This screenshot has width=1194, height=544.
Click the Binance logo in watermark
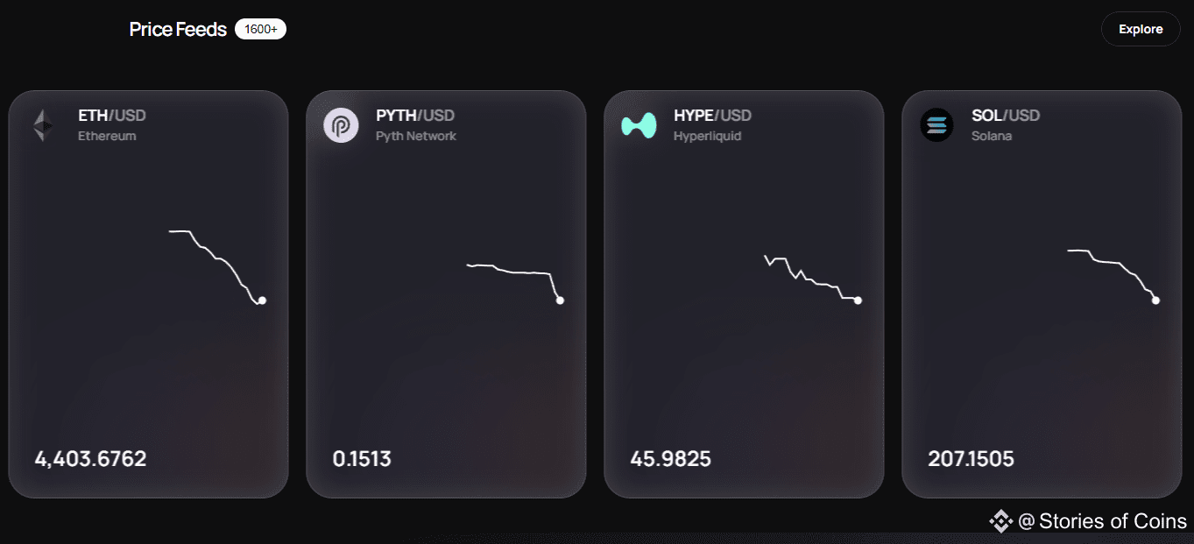click(1001, 522)
